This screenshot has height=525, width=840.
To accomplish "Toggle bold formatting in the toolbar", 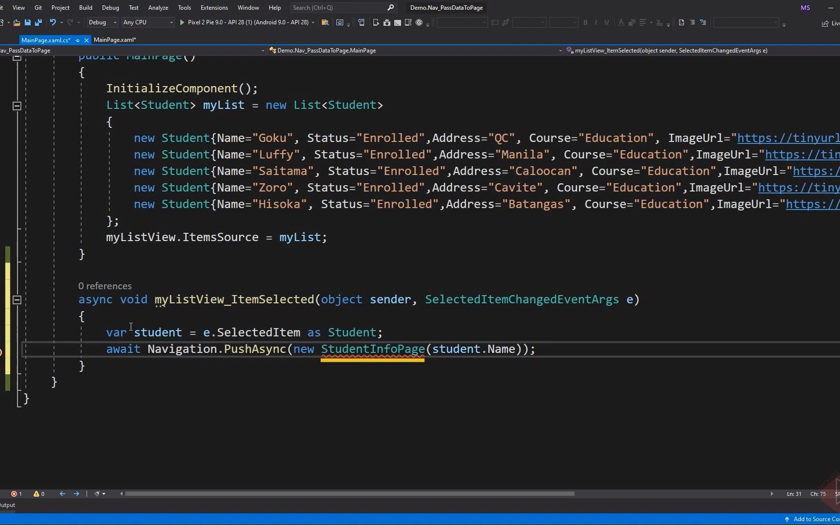I will [585, 22].
